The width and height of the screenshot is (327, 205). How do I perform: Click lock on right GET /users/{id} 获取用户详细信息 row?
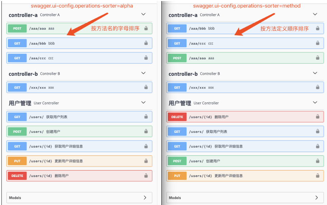click(x=318, y=146)
